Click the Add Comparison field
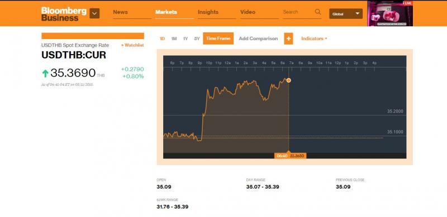The height and width of the screenshot is (217, 447). (x=258, y=38)
